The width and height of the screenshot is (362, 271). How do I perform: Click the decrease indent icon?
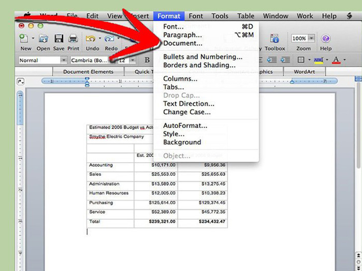(x=271, y=60)
